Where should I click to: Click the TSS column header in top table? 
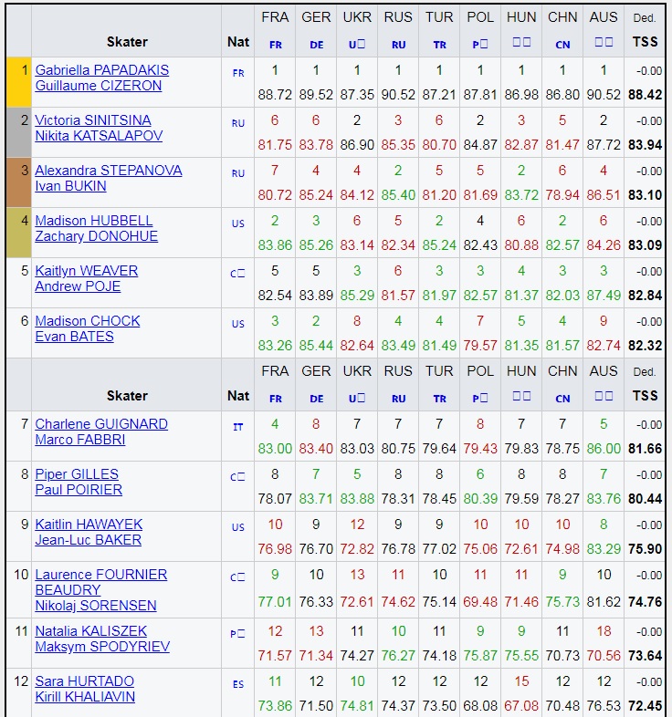point(645,42)
